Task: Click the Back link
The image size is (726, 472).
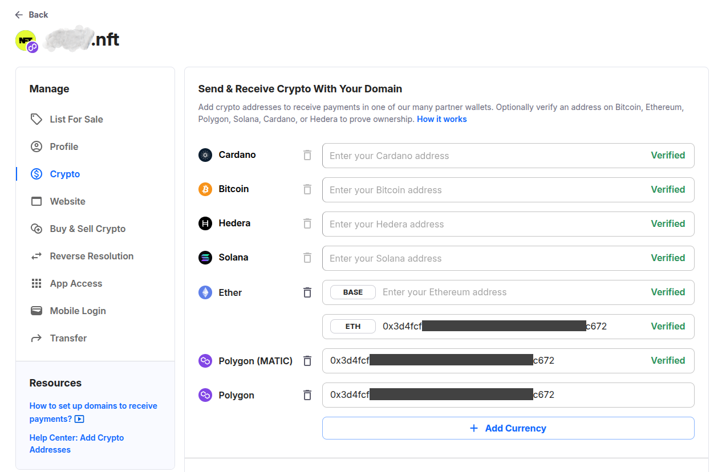Action: tap(39, 15)
